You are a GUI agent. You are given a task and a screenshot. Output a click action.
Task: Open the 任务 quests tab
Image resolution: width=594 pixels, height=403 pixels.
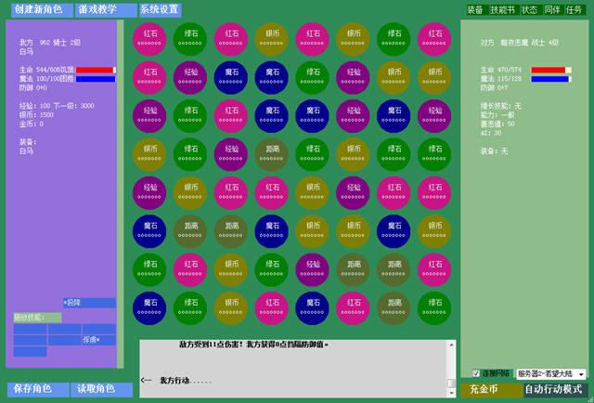575,9
